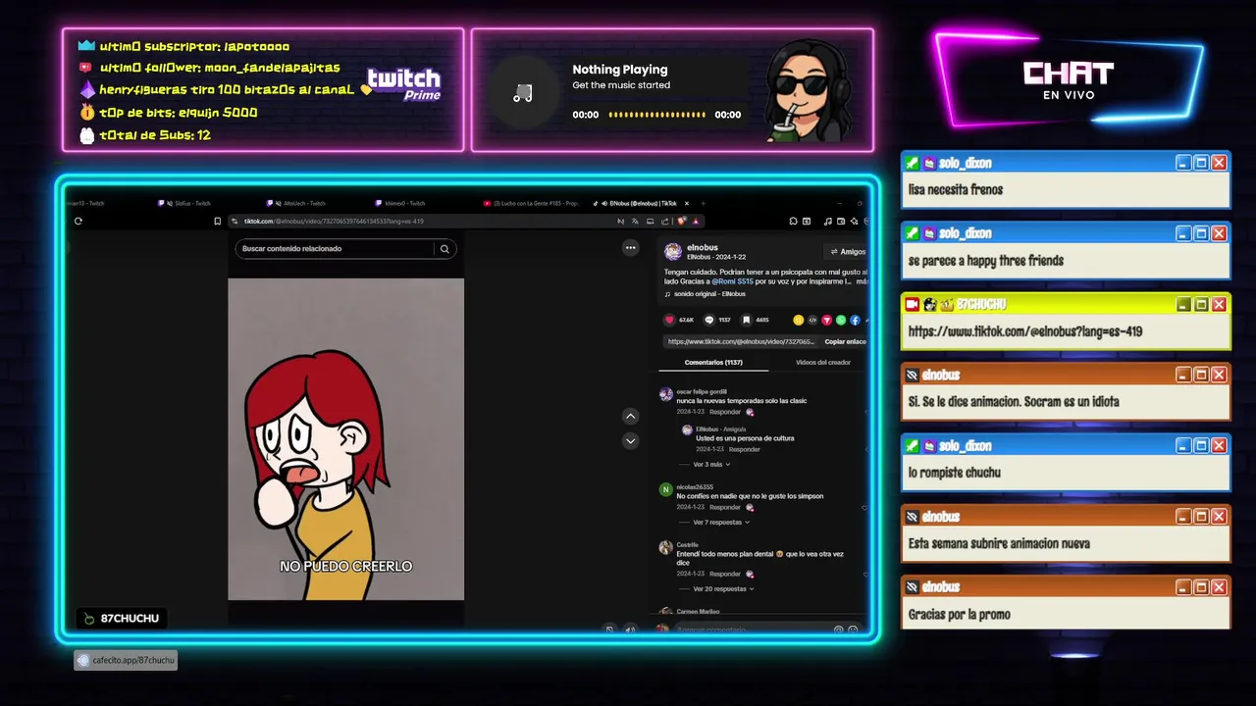Switch to the Slofius - Twitch browser tab
1256x706 pixels.
point(184,203)
